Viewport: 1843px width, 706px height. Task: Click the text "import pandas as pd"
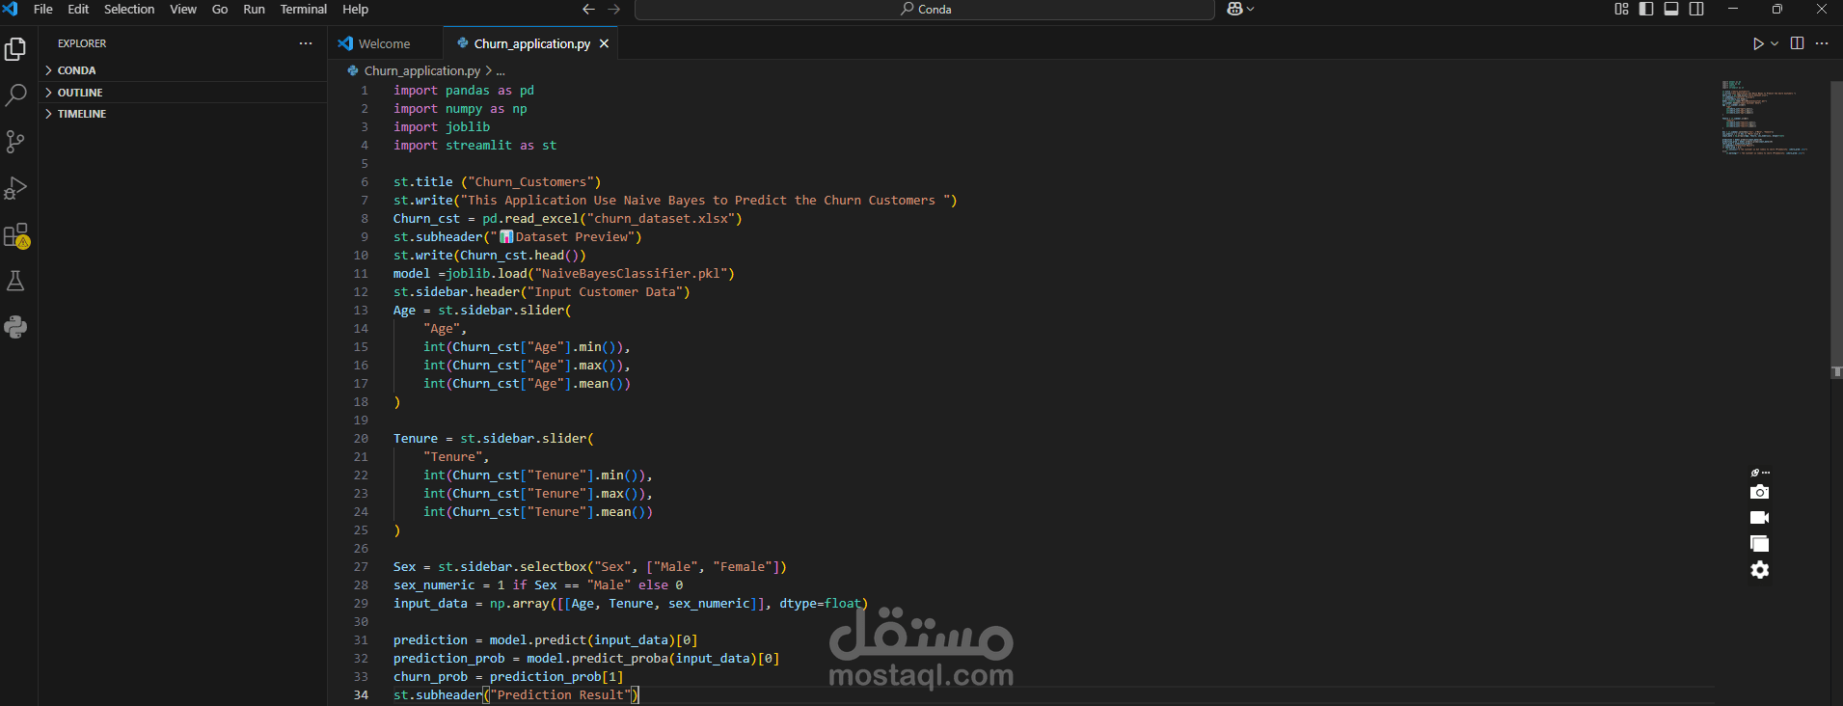[463, 91]
